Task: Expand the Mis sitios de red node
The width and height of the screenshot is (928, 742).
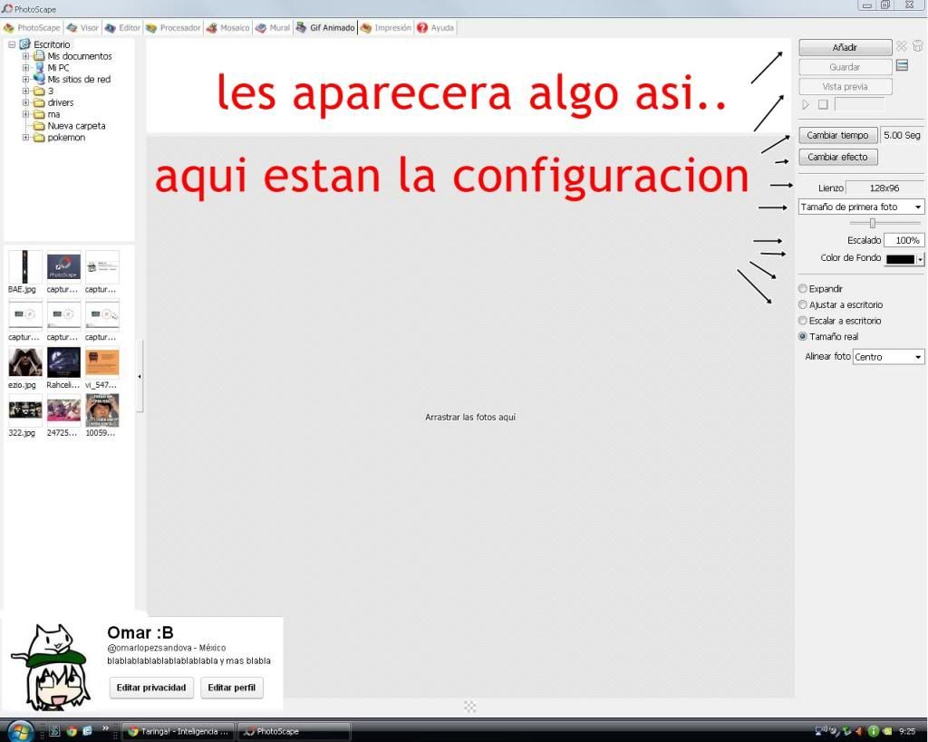Action: pyautogui.click(x=25, y=80)
